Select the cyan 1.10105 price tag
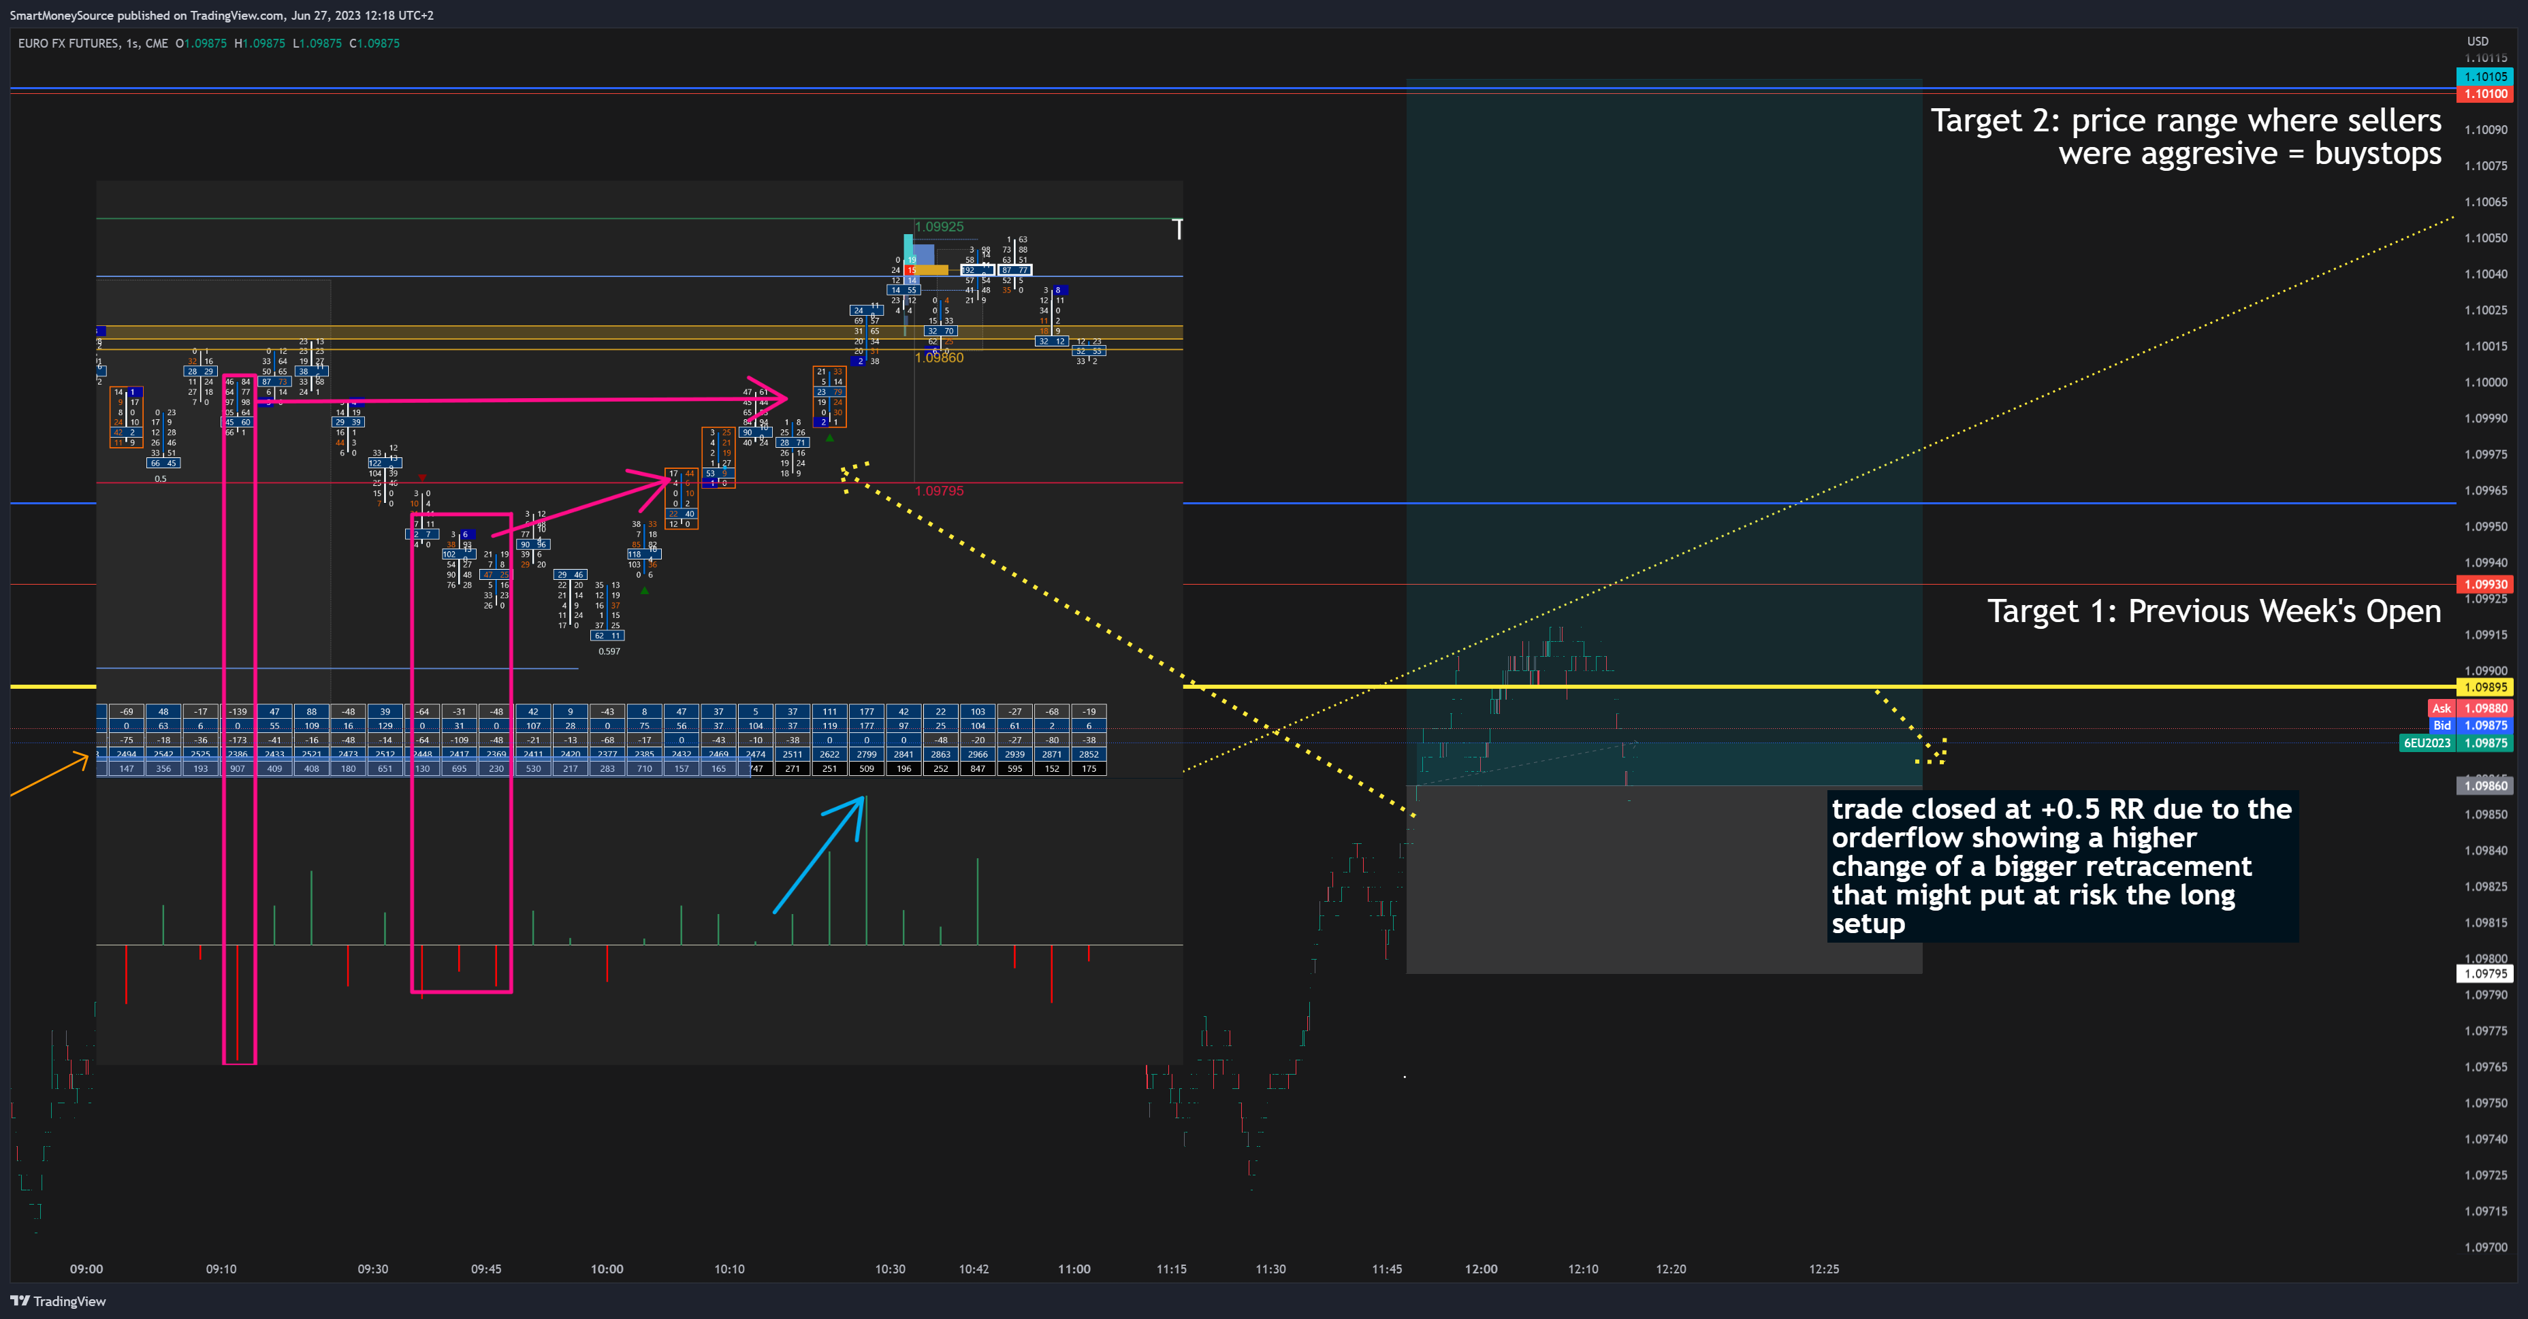This screenshot has height=1319, width=2528. 2485,76
